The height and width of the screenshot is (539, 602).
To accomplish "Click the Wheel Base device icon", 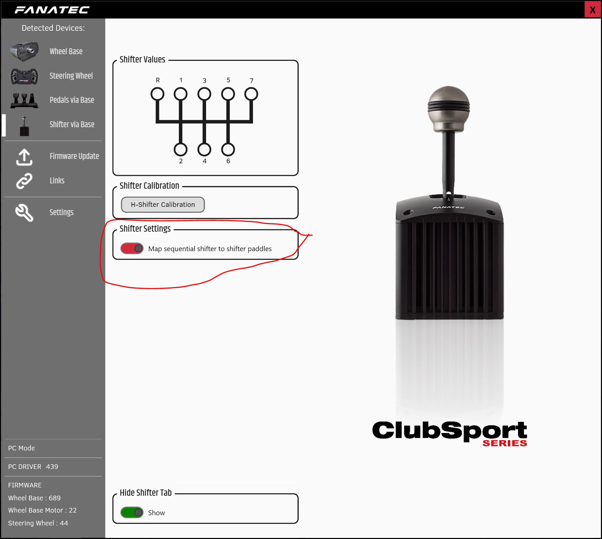I will [24, 51].
